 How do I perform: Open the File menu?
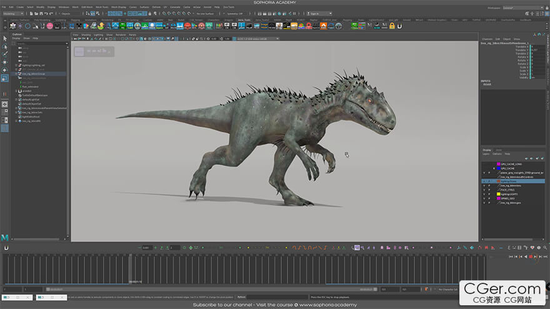[4, 7]
